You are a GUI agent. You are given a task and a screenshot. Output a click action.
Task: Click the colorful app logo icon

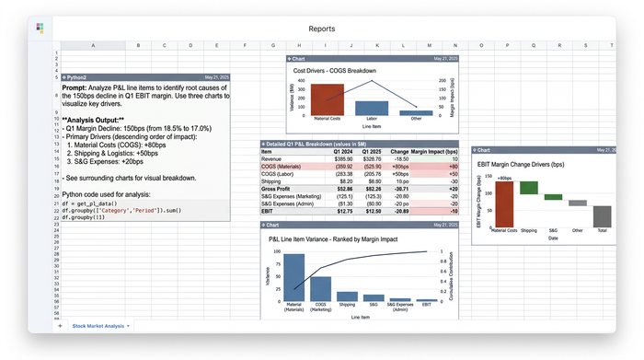pyautogui.click(x=40, y=28)
